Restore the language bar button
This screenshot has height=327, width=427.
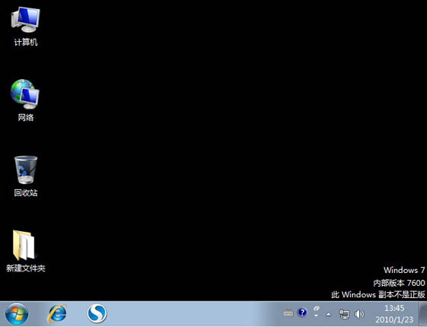click(316, 308)
